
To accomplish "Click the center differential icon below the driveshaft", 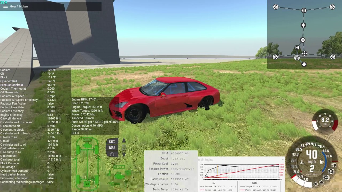I will [303, 40].
